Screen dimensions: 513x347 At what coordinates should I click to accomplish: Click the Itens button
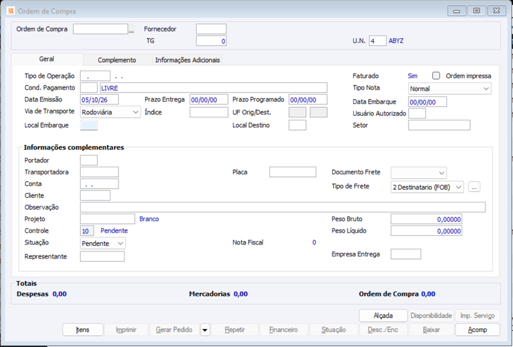[x=83, y=330]
